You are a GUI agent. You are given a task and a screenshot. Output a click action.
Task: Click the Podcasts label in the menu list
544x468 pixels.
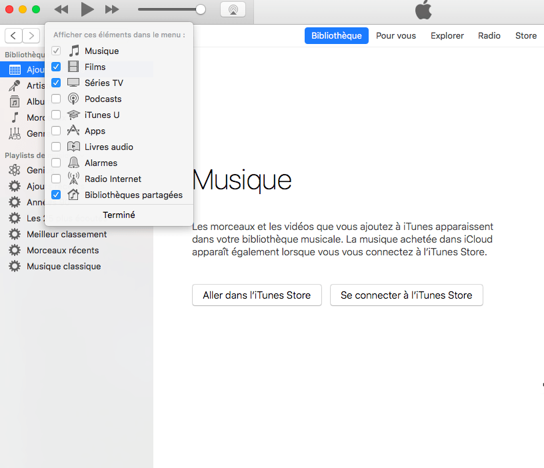103,99
